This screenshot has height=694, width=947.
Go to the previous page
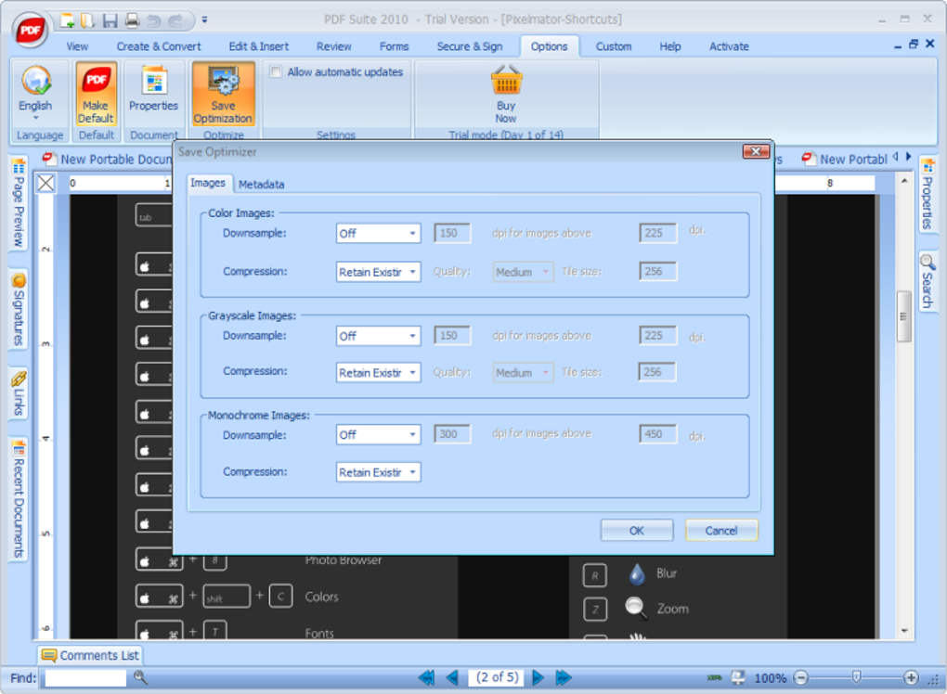click(452, 677)
